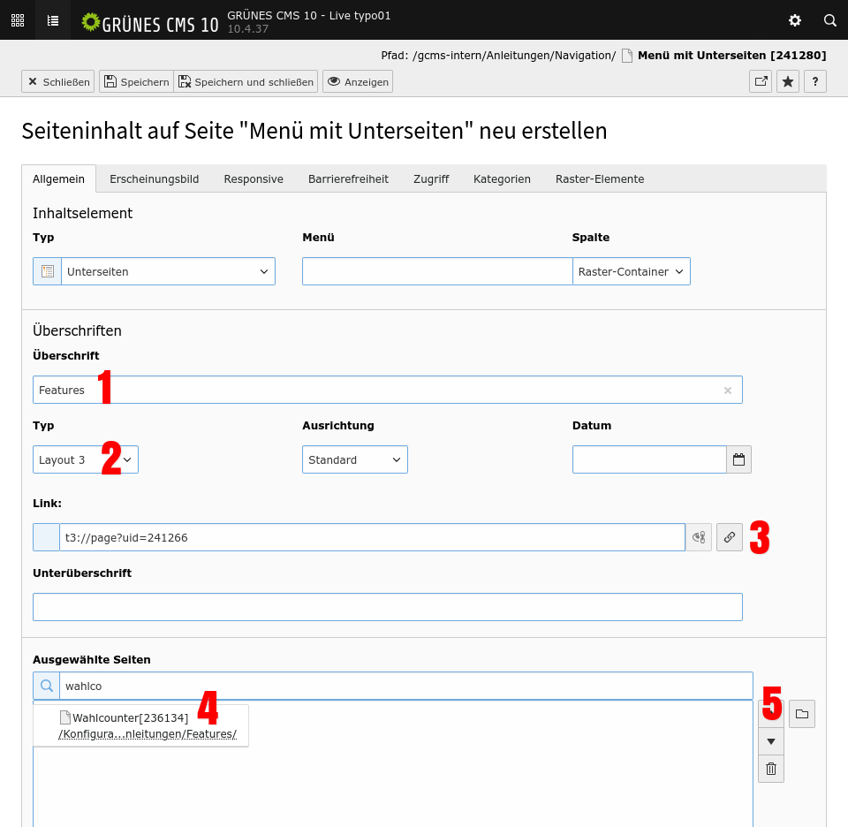The height and width of the screenshot is (827, 848).
Task: Toggle the link explanation view button
Action: [699, 537]
